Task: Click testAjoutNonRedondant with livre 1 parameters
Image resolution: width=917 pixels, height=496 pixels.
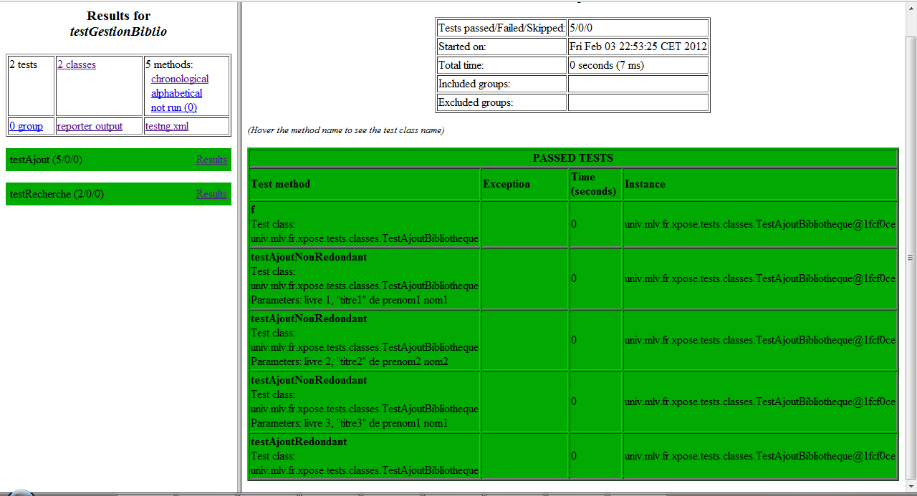Action: (x=308, y=257)
